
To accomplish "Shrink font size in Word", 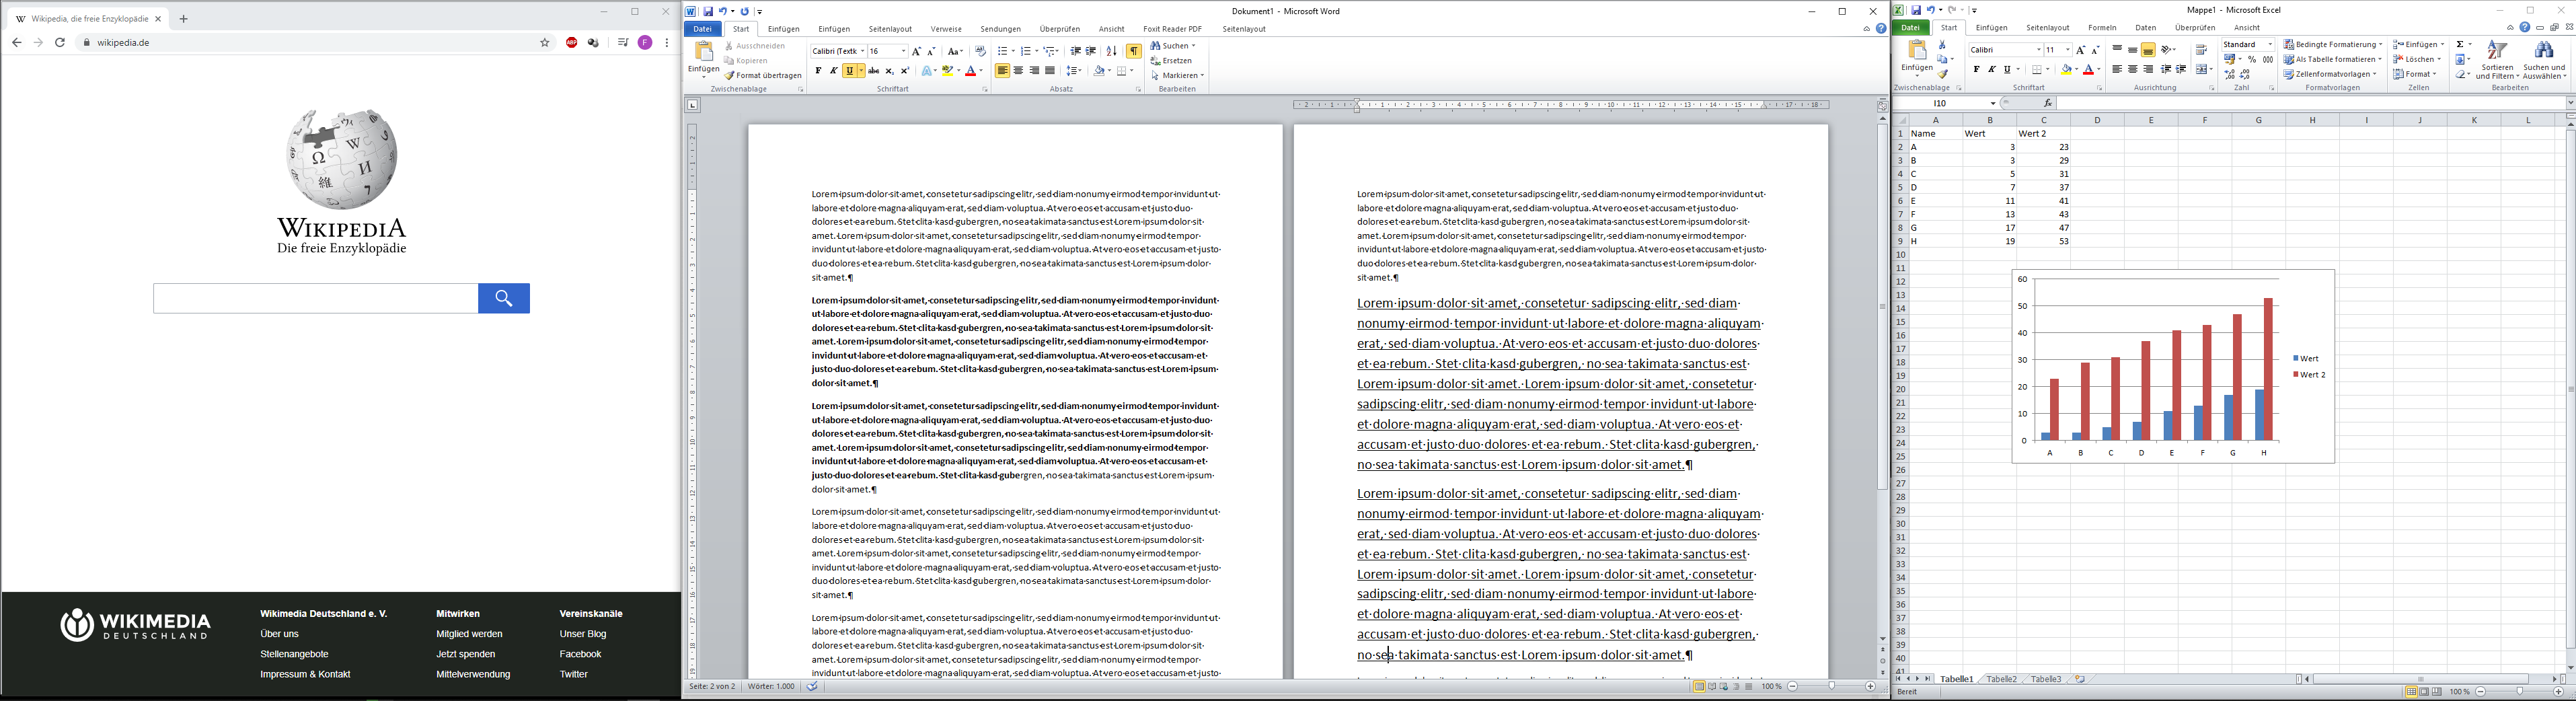I will pyautogui.click(x=932, y=51).
